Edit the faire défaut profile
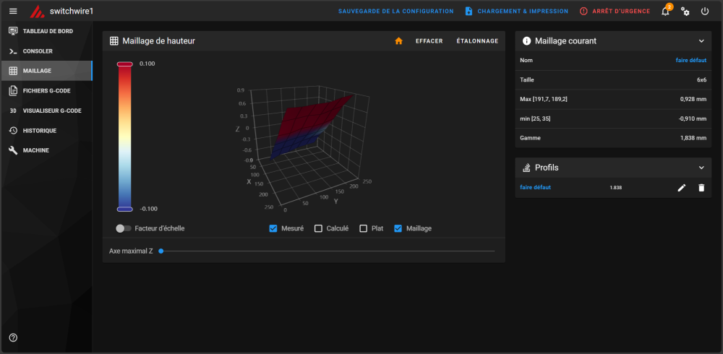The height and width of the screenshot is (354, 723). coord(681,188)
